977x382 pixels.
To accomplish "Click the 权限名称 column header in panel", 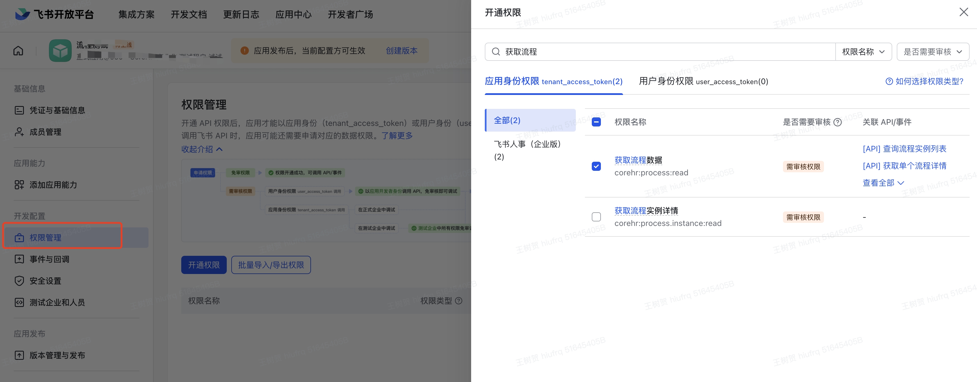I will click(x=630, y=122).
